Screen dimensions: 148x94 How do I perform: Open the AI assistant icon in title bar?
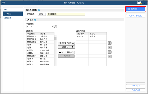140,3
